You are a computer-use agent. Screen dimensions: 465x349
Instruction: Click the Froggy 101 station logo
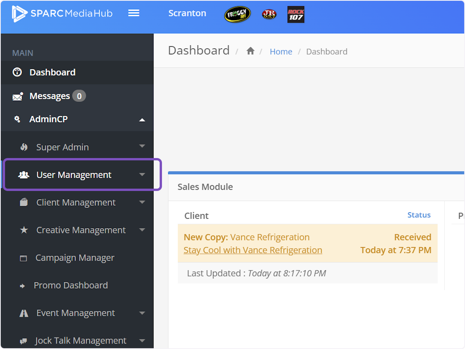coord(237,14)
